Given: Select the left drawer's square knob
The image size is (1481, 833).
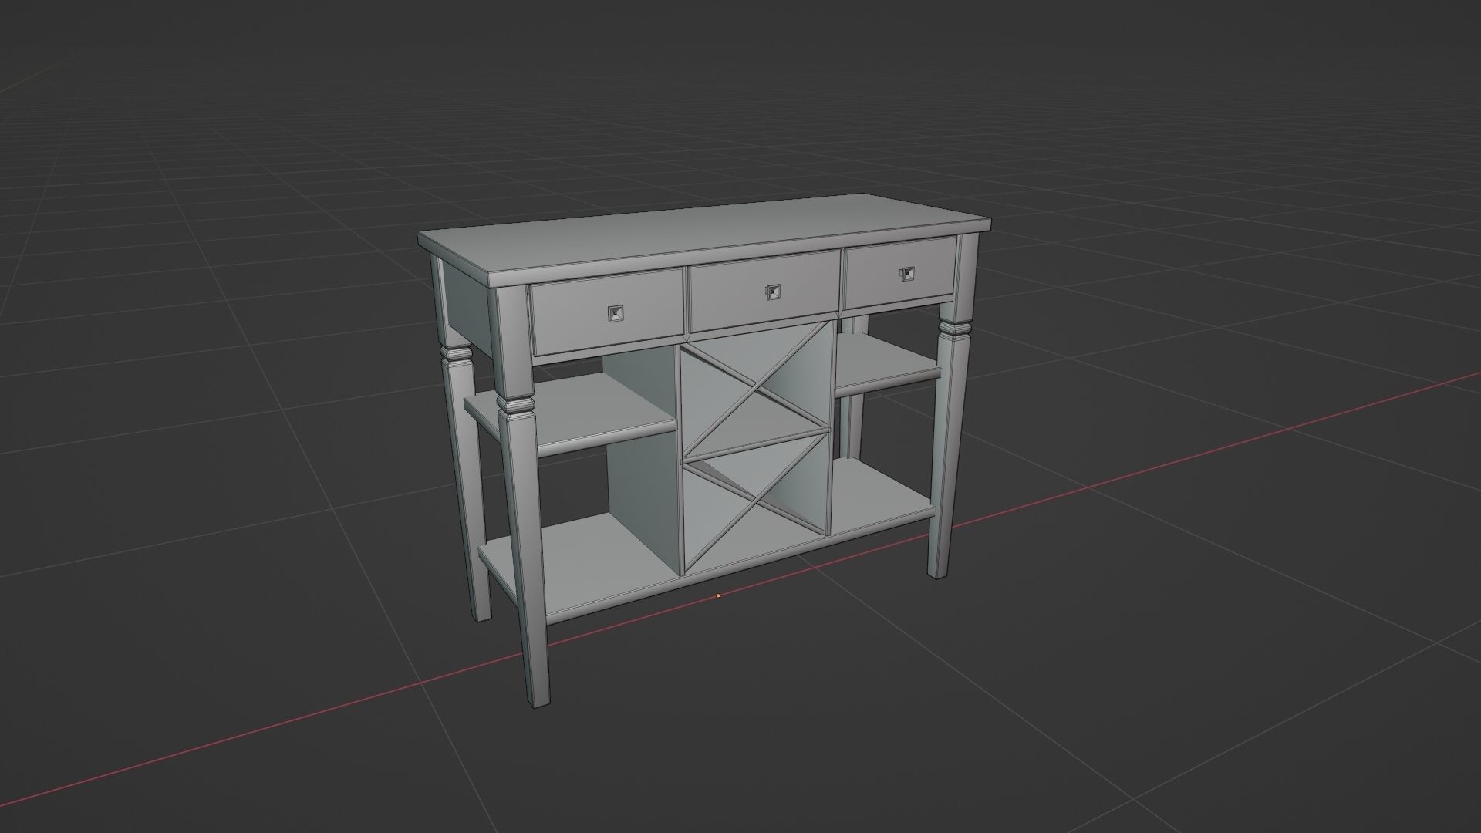Looking at the screenshot, I should (616, 313).
